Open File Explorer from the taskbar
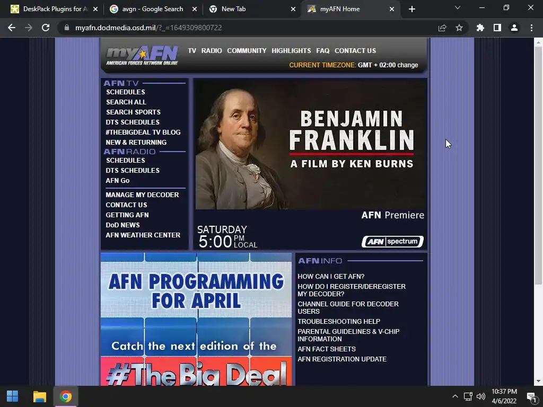Screen dimensions: 543x407 point(39,396)
